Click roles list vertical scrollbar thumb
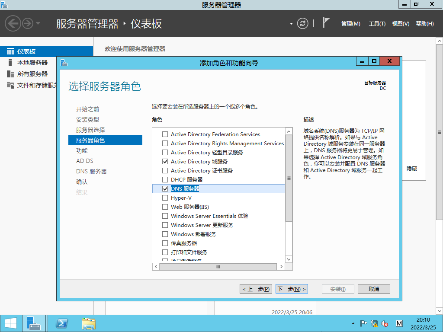443x332 pixels. pyautogui.click(x=289, y=179)
